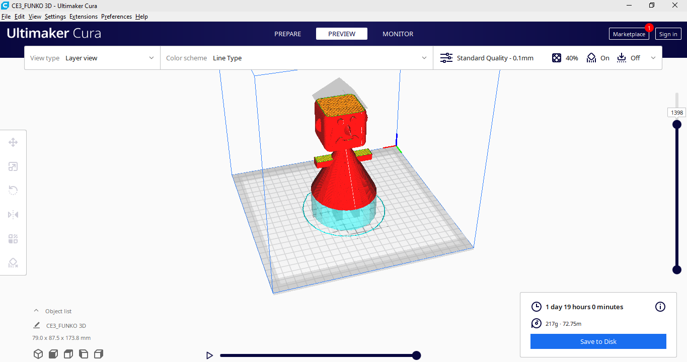Click the Marketplace notification badge

coord(649,28)
